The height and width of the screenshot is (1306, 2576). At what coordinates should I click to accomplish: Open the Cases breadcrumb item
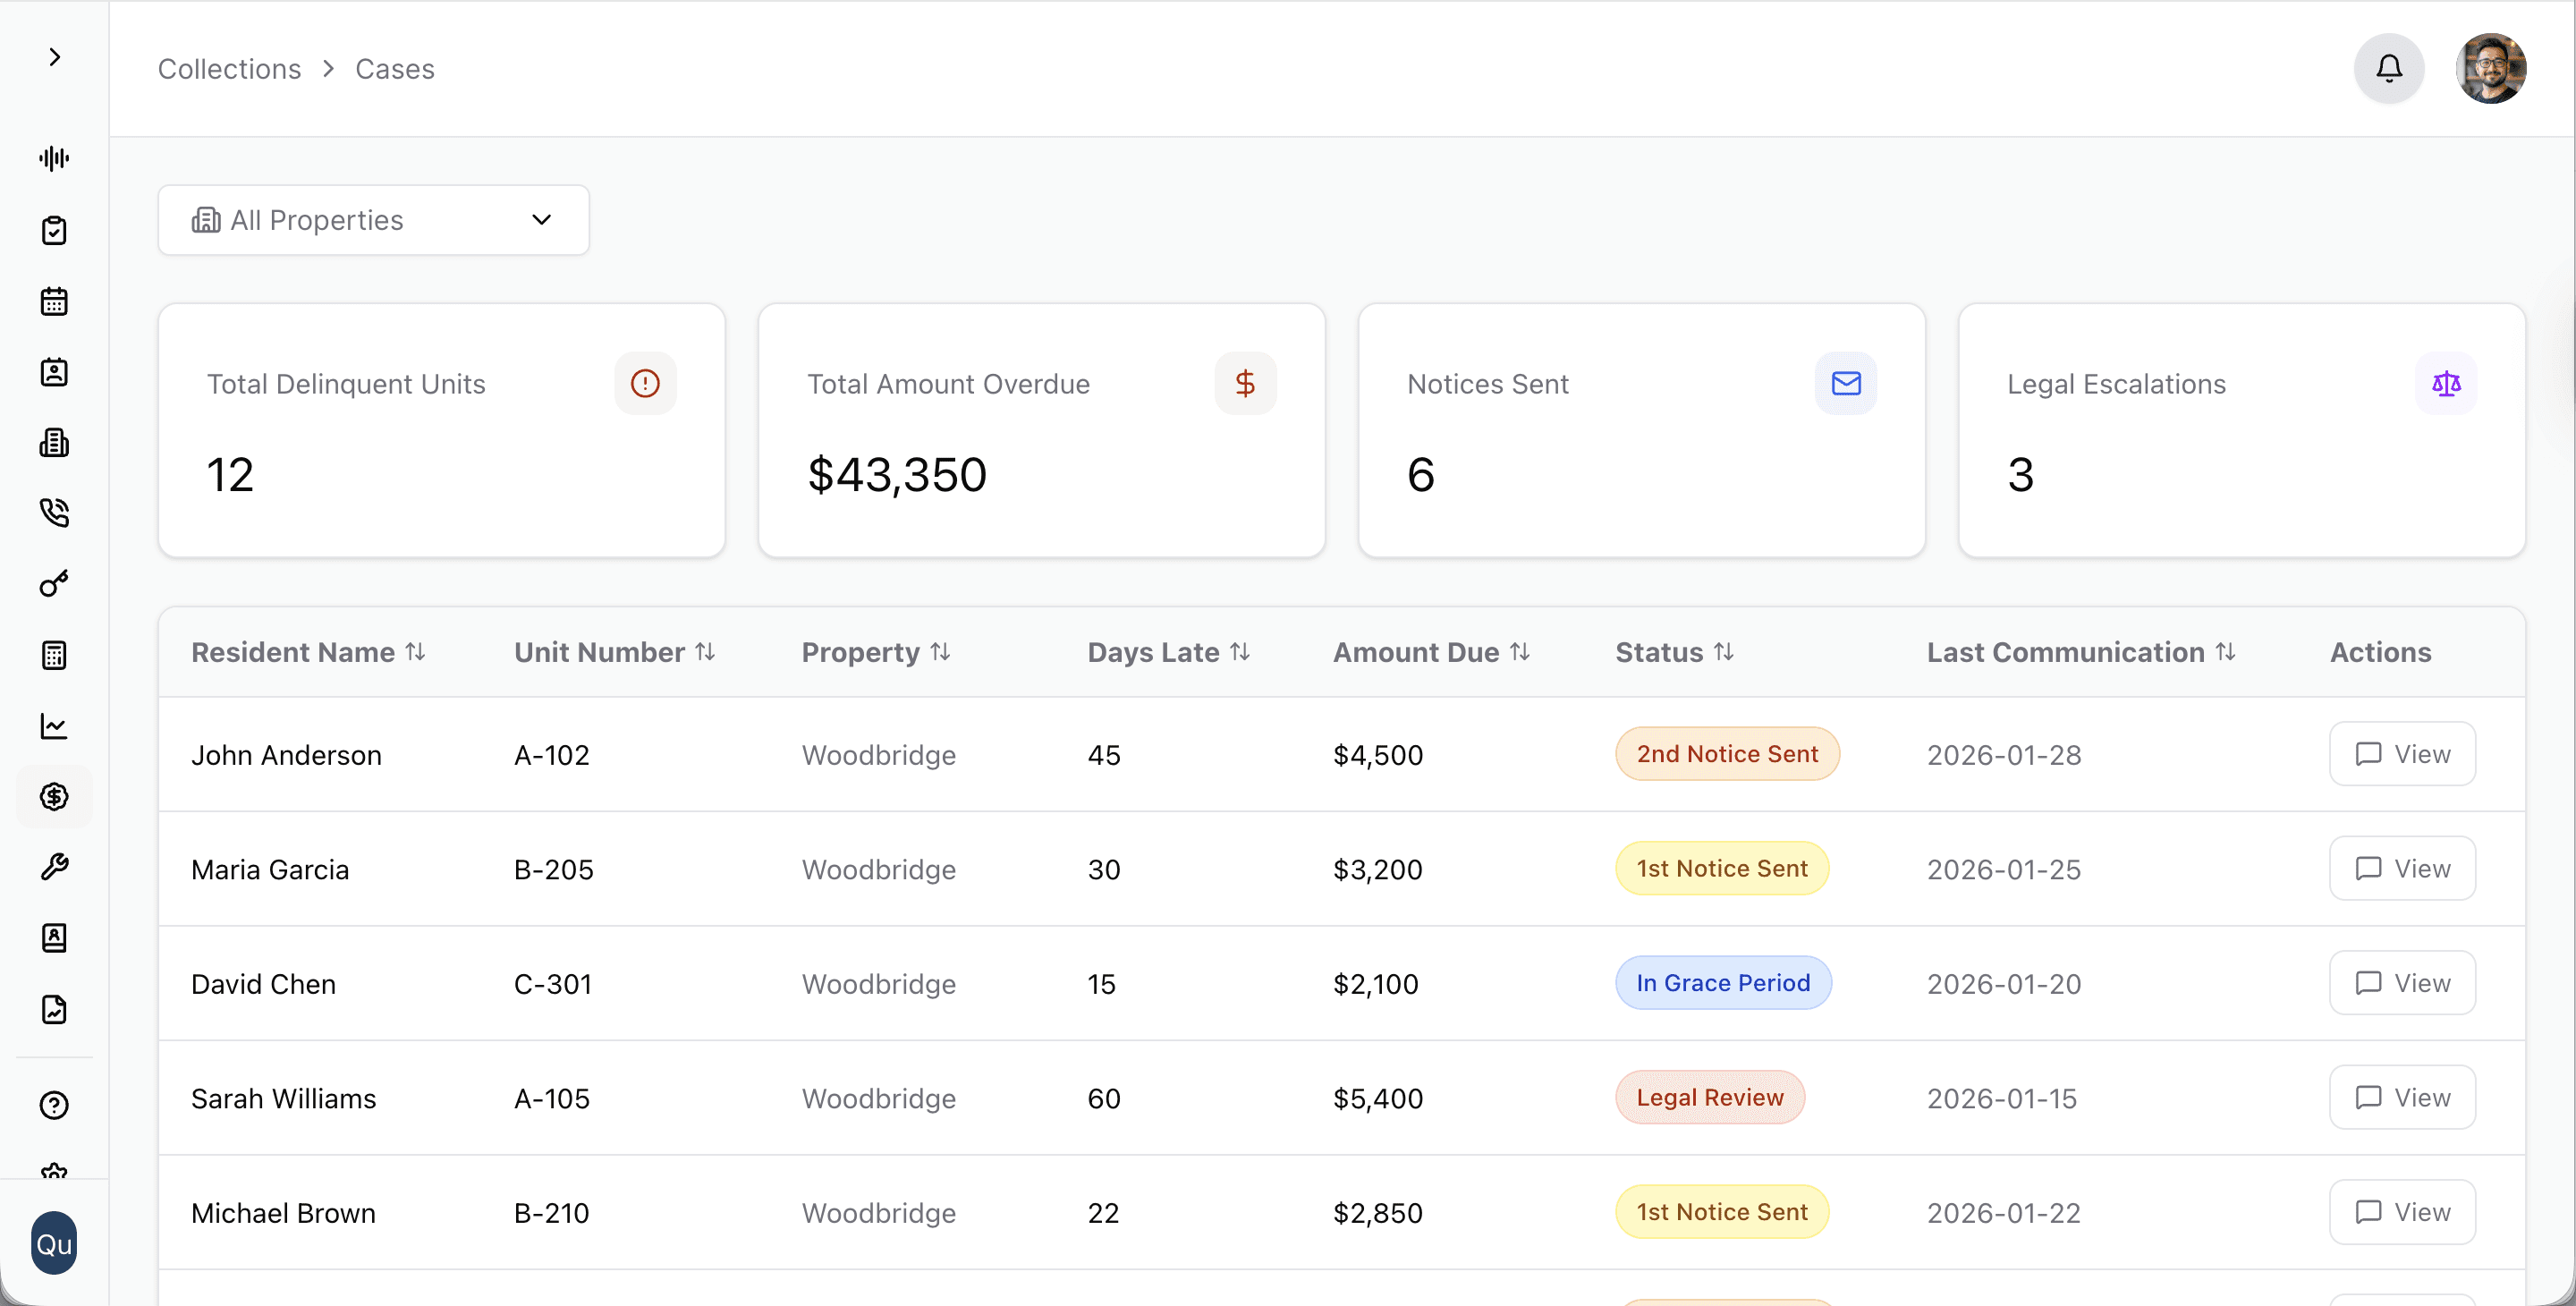(394, 69)
